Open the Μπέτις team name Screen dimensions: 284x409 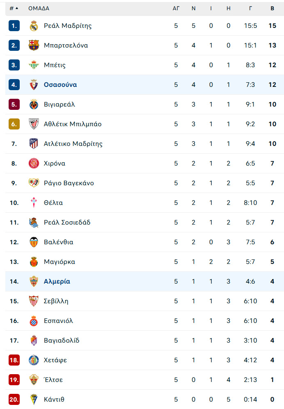click(x=55, y=65)
